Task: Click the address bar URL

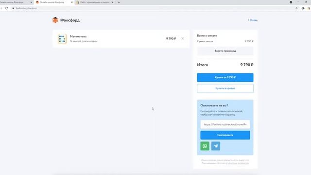Action: click(x=26, y=8)
